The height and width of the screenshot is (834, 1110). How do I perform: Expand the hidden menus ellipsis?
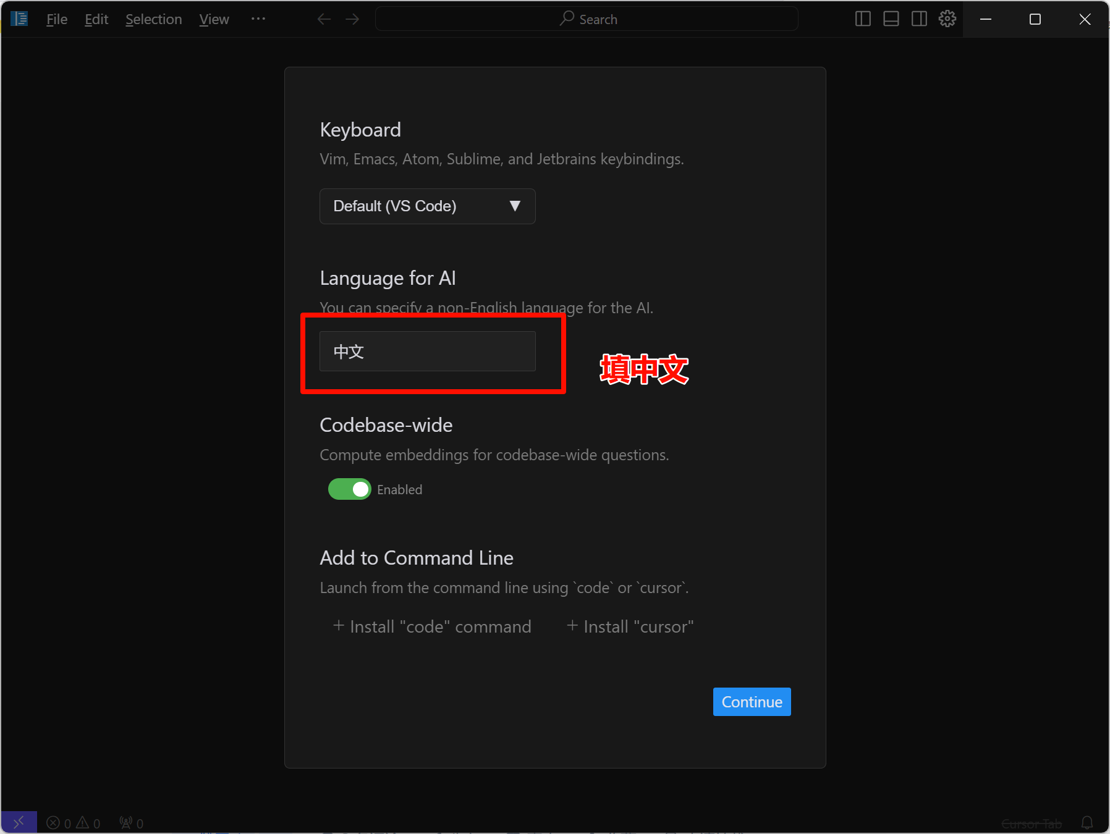click(x=258, y=19)
